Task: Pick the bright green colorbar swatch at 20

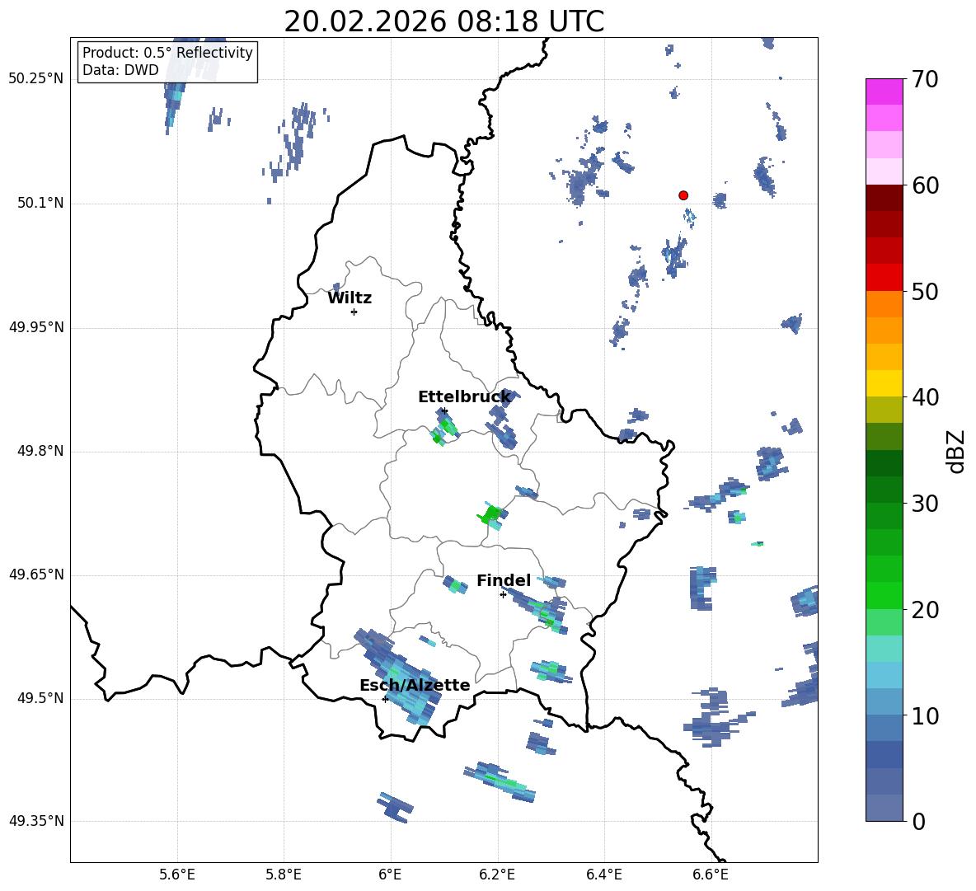Action: (x=884, y=595)
